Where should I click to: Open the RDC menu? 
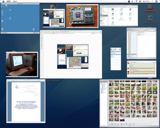(8, 1)
